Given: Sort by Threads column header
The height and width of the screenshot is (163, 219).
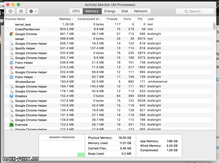Looking at the screenshot, I should pos(112,19).
